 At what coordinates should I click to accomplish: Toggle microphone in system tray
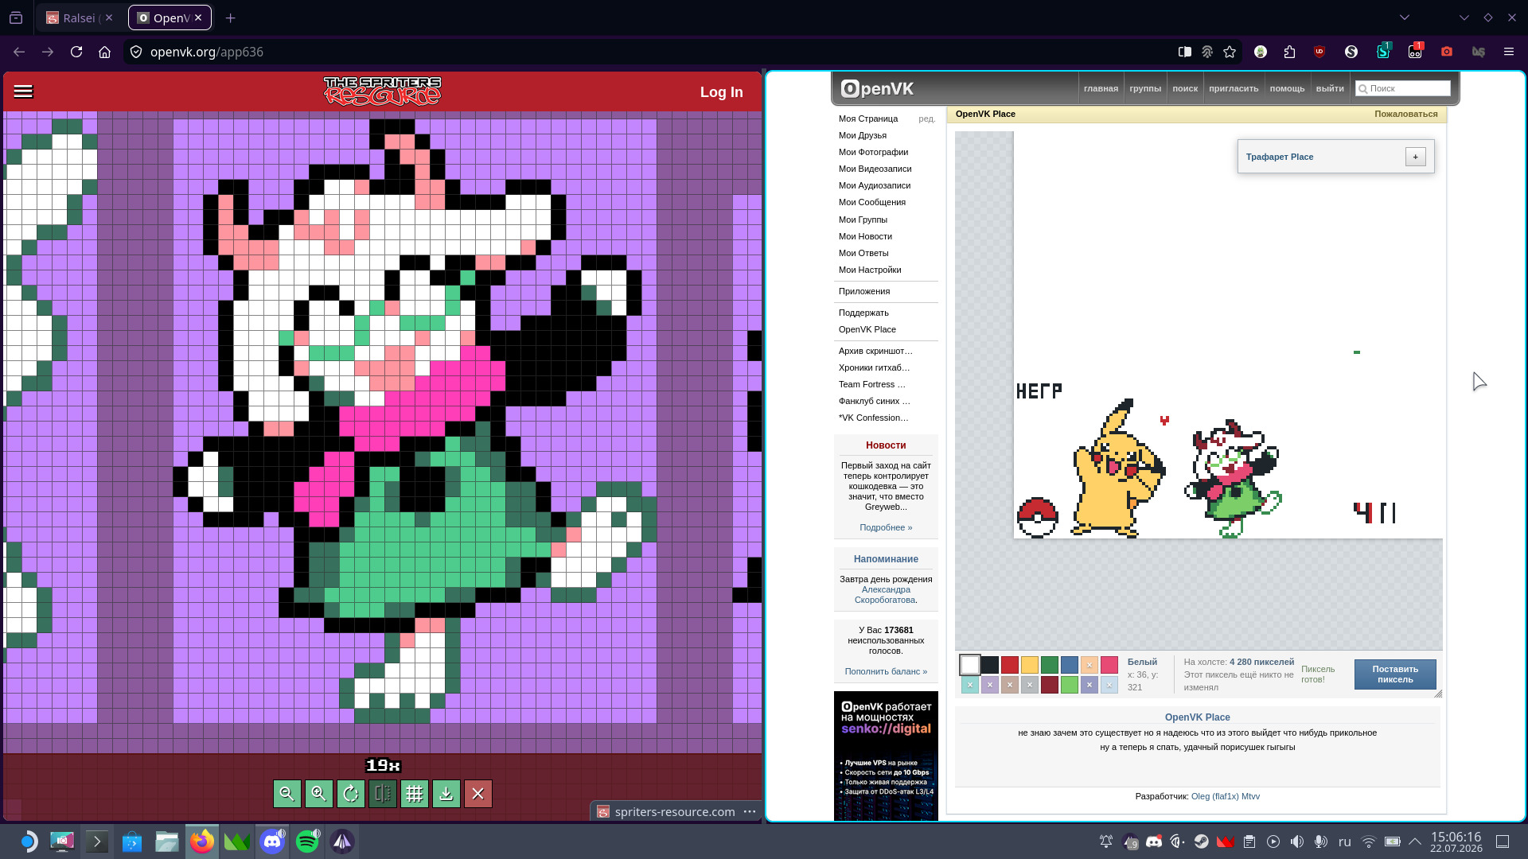[x=1320, y=842]
